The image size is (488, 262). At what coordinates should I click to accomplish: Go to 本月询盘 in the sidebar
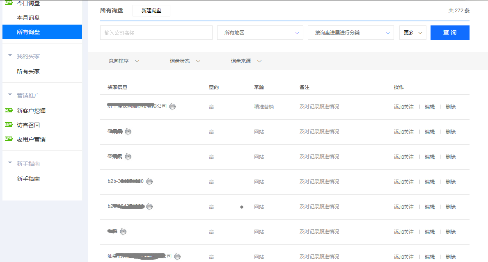tap(28, 18)
